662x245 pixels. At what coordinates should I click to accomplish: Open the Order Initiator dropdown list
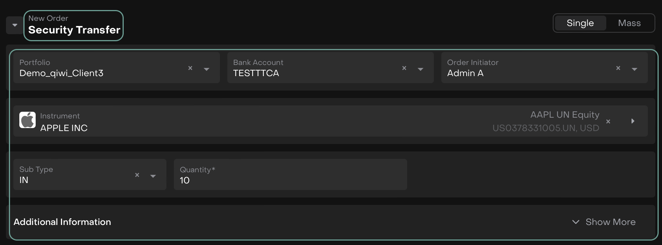pos(635,69)
